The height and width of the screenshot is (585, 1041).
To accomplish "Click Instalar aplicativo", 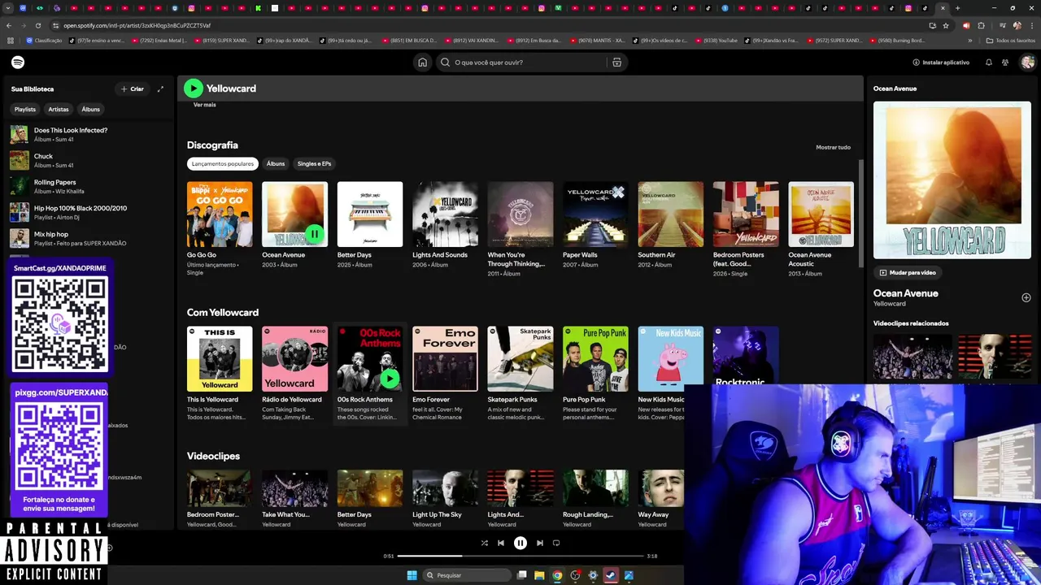I will click(941, 63).
